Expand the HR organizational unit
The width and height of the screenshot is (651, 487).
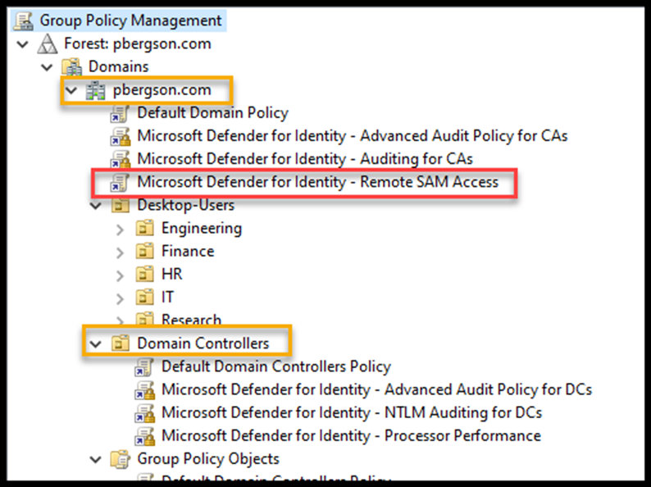click(x=121, y=275)
